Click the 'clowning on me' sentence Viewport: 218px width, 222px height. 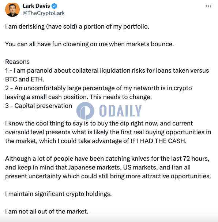(90, 44)
